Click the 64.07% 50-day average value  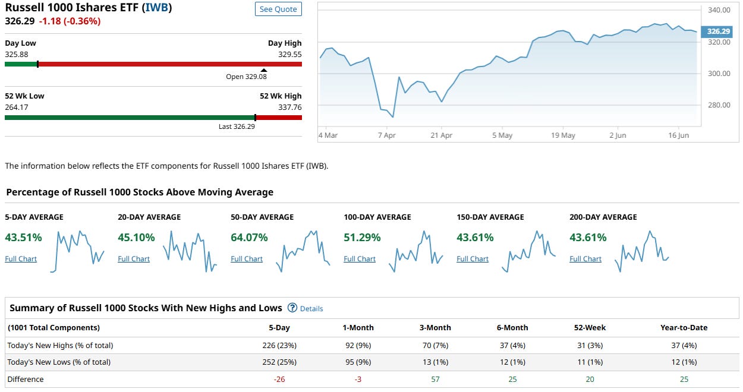click(250, 238)
